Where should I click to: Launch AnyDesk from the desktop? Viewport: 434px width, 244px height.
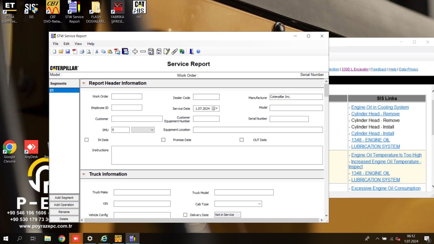click(x=31, y=150)
